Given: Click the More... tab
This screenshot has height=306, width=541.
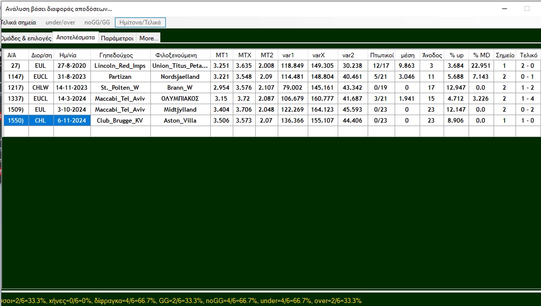Looking at the screenshot, I should pos(148,38).
